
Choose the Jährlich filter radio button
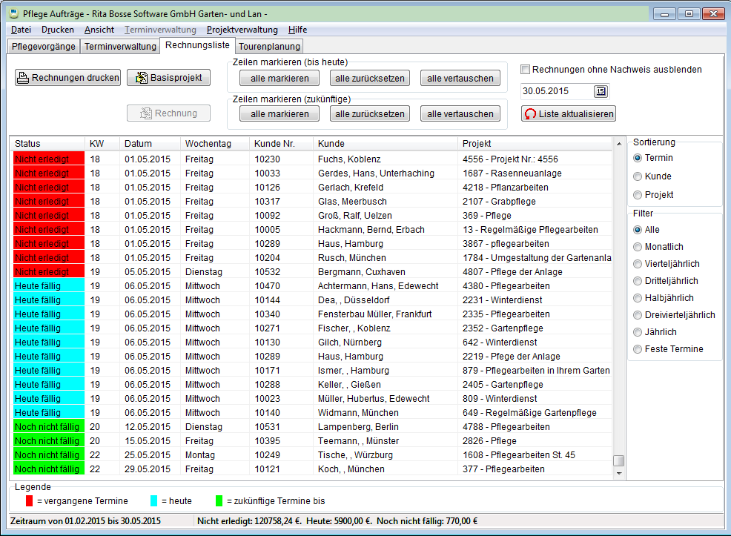(638, 332)
